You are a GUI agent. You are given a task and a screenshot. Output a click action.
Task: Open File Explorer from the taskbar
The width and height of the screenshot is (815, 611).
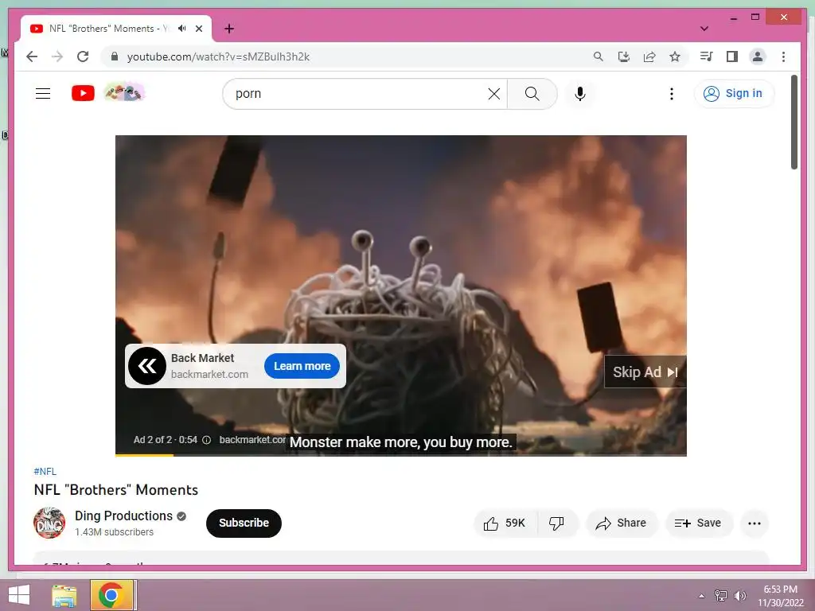coord(64,595)
